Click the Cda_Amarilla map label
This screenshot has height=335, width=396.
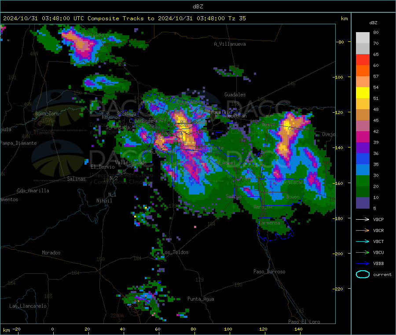(33, 191)
